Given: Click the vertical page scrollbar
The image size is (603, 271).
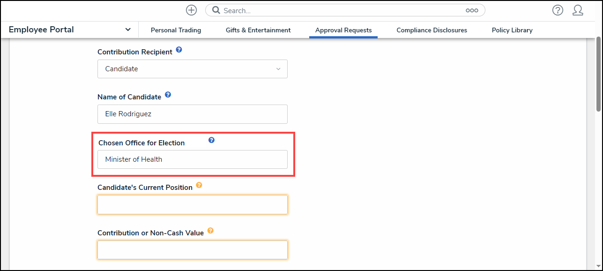Looking at the screenshot, I should point(598,75).
